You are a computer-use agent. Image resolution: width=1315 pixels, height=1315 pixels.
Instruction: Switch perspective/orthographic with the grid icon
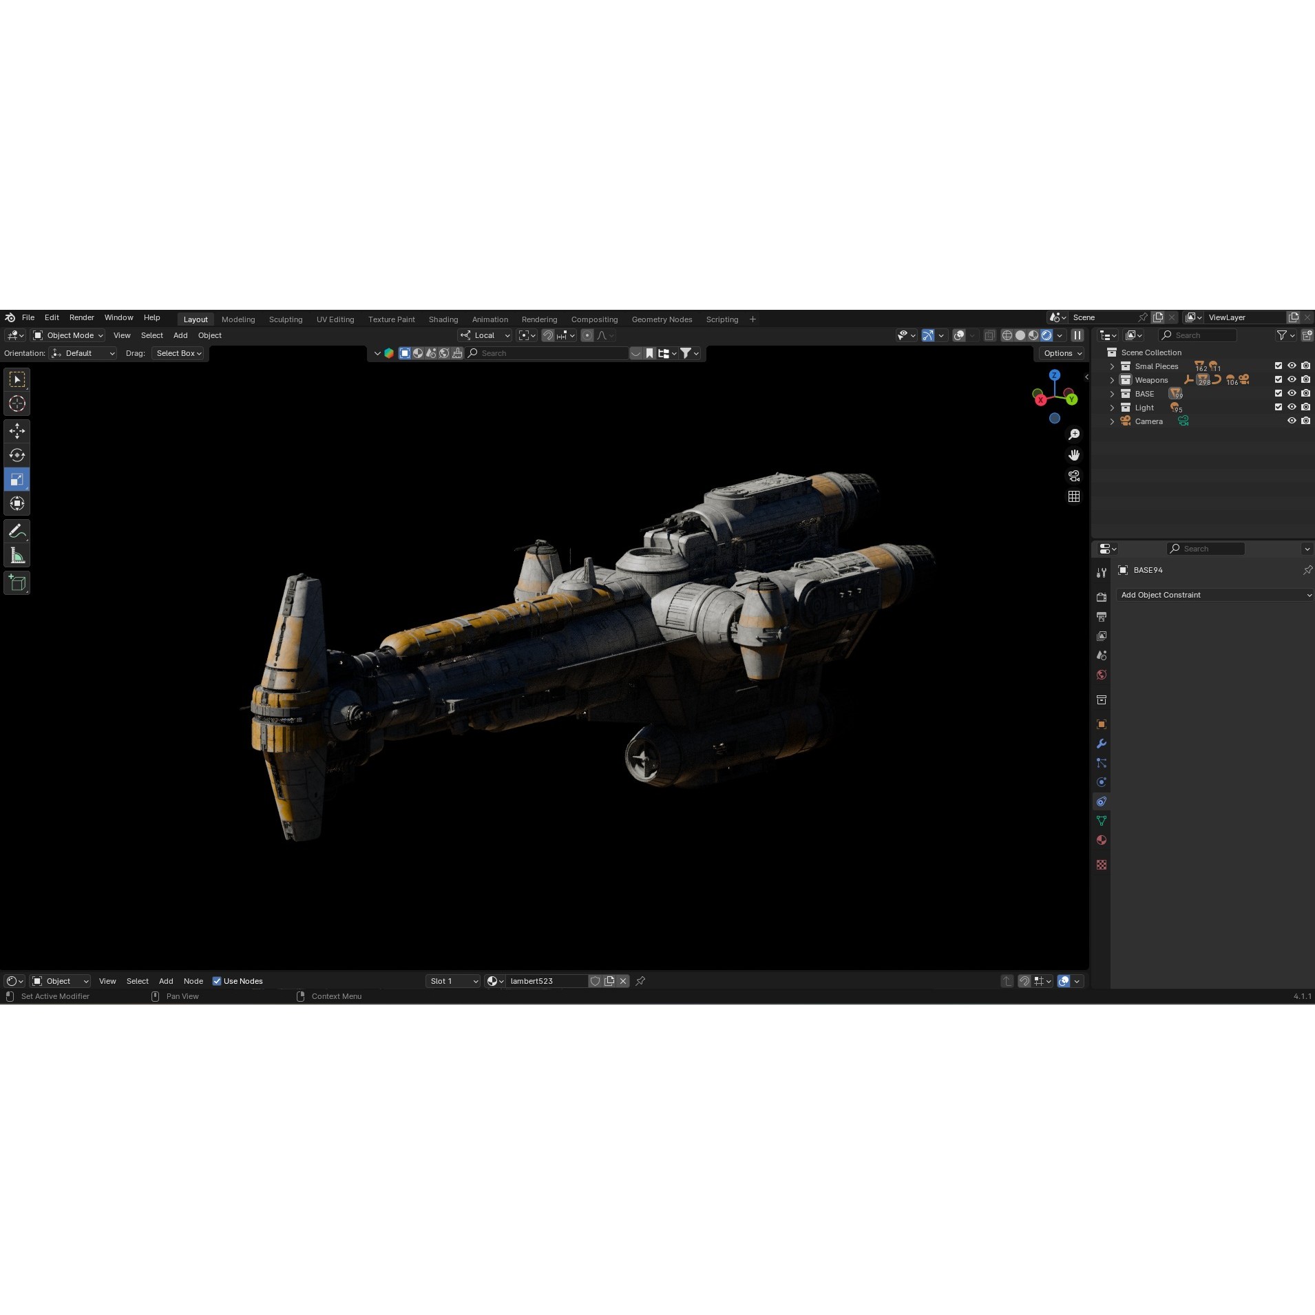[x=1073, y=496]
